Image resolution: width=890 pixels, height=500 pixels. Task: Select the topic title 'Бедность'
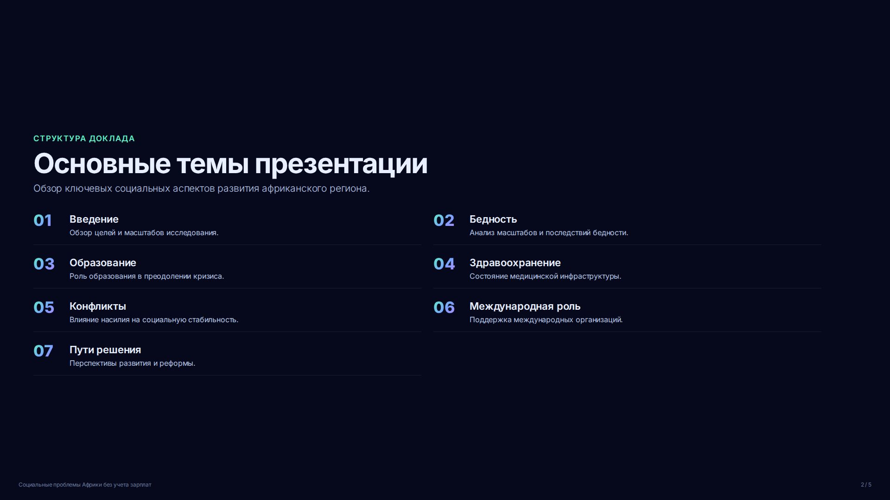tap(493, 219)
